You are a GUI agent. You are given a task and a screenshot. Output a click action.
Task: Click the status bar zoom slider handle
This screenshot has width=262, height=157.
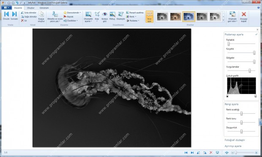pyautogui.click(x=236, y=152)
